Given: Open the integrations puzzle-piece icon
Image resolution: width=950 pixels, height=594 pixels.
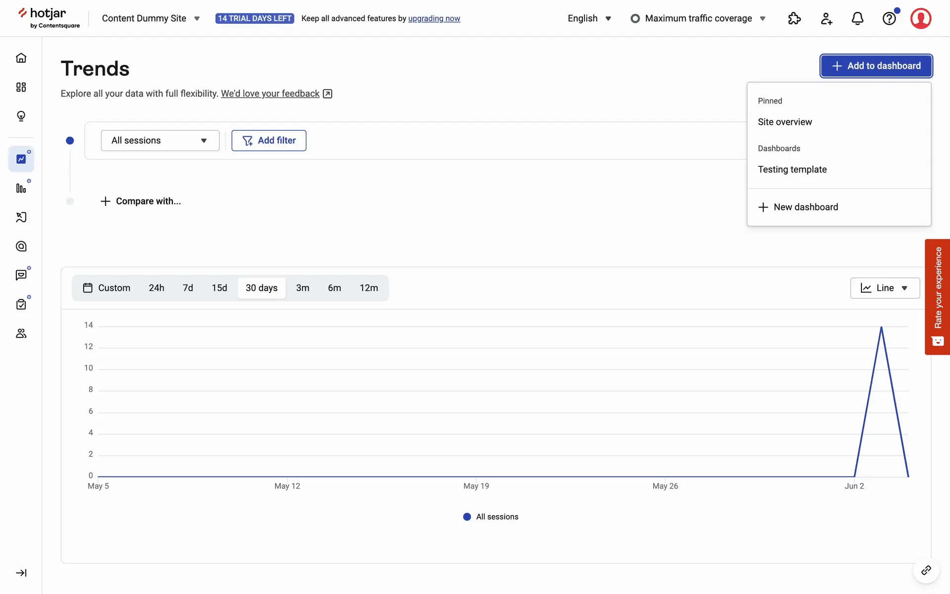Looking at the screenshot, I should tap(794, 19).
